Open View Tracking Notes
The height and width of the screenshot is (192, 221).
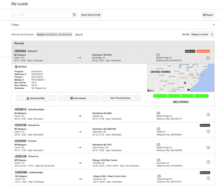click(x=120, y=98)
